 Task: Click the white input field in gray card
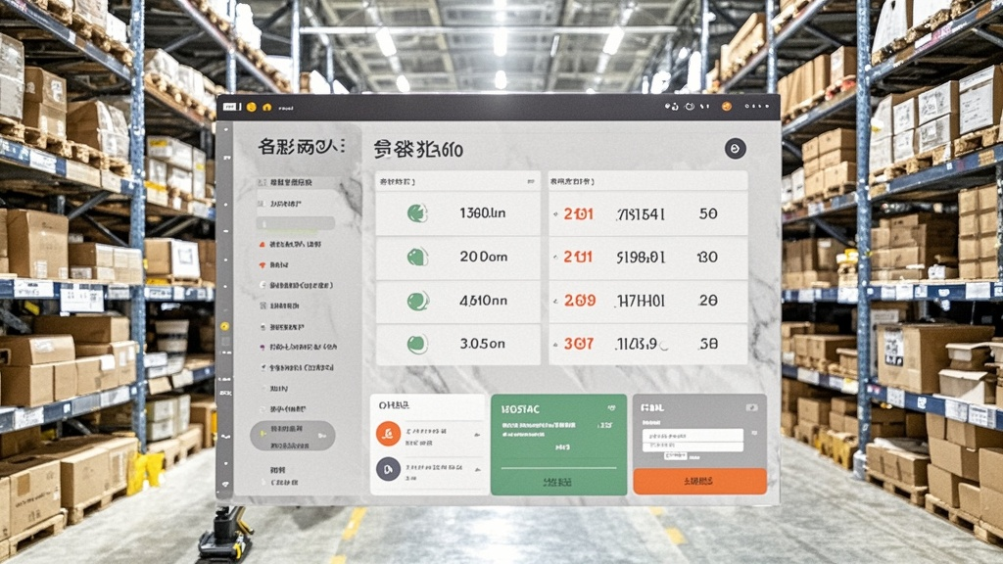click(693, 435)
